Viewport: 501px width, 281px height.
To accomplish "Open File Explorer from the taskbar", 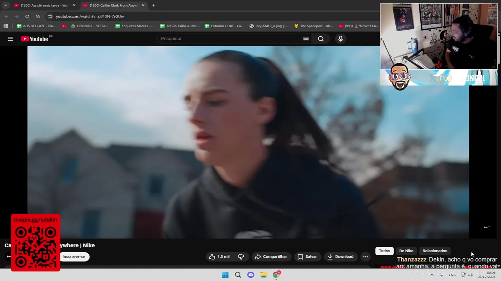I will (263, 275).
